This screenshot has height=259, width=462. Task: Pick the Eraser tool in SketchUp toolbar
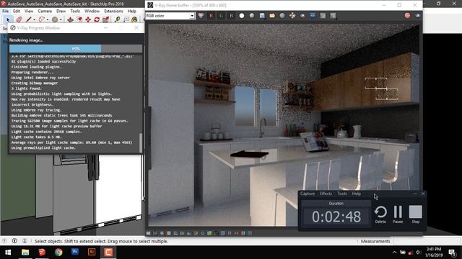(19, 19)
